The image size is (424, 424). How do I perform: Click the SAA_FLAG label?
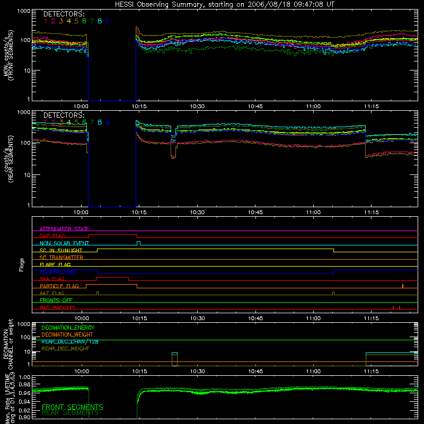(x=52, y=279)
